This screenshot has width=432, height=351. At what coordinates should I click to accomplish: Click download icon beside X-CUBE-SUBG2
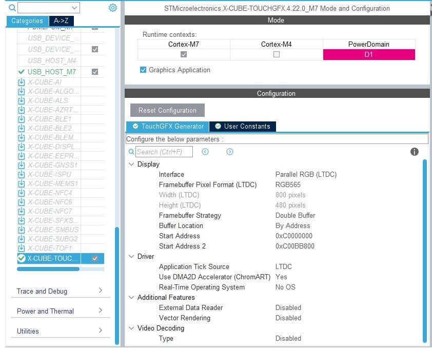21,239
